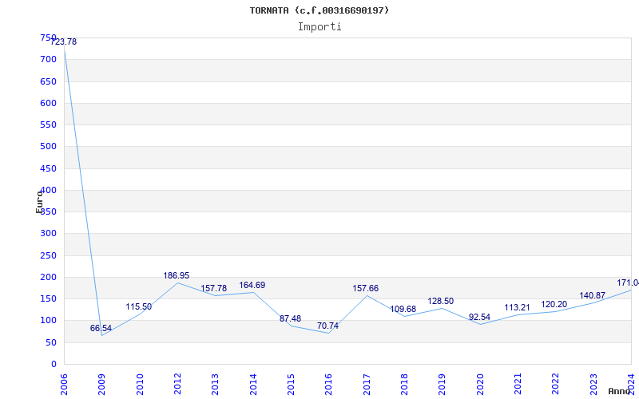Screen dimensions: 639x399
Task: Click the 128.50 label for 2019
Action: pyautogui.click(x=441, y=302)
